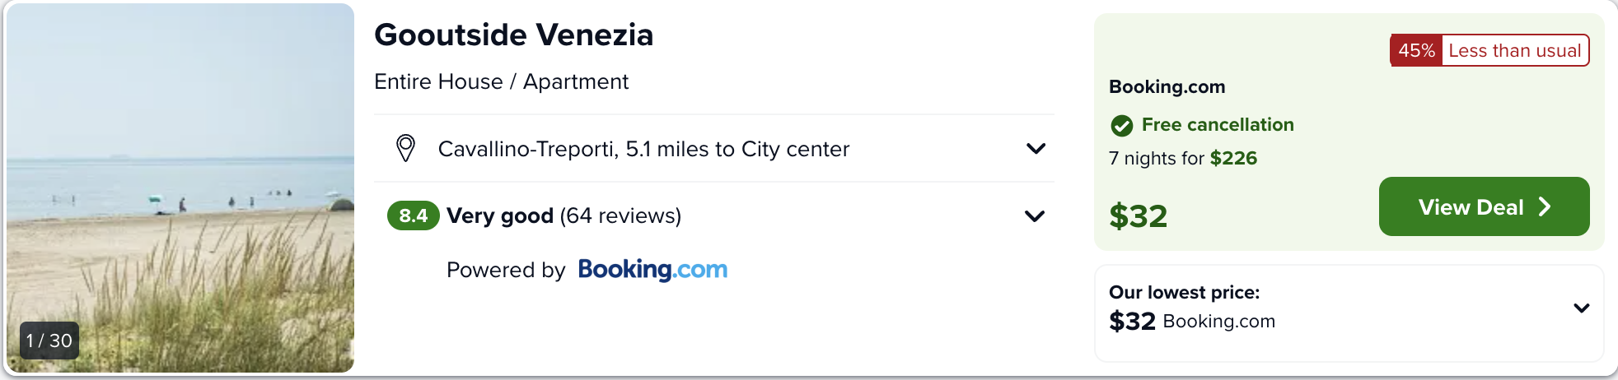Open the Gooutside Venezia listing title
The image size is (1618, 380).
[513, 35]
